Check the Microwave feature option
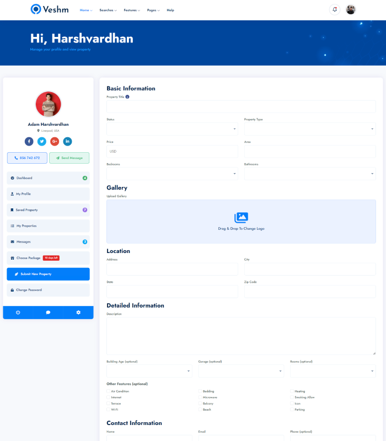The image size is (386, 441). [200, 397]
